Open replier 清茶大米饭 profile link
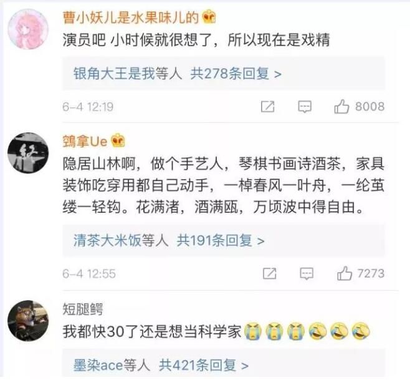Screen dimensions: 410x380 click(107, 240)
